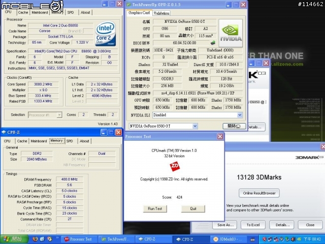Click the Details button behind the GPU-Z window
Viewport: 325px width, 244px height.
[256, 127]
